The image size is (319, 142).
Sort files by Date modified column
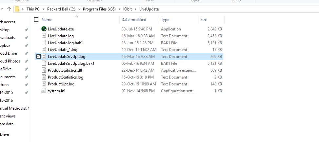(134, 20)
